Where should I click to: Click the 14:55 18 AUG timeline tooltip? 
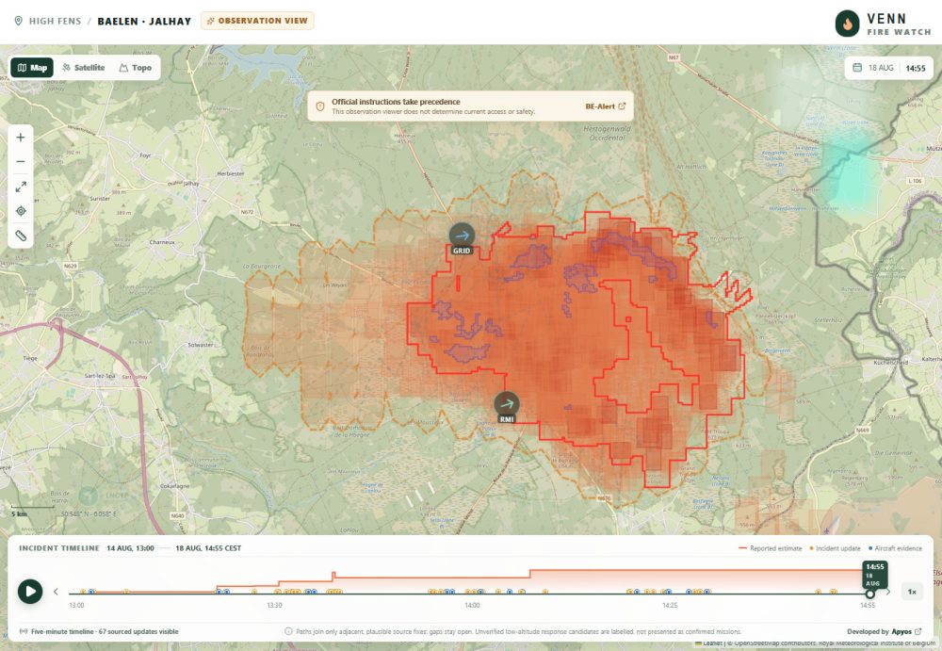tap(875, 575)
